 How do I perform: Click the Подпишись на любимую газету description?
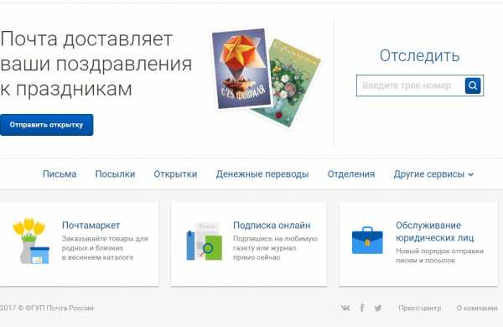tap(275, 248)
